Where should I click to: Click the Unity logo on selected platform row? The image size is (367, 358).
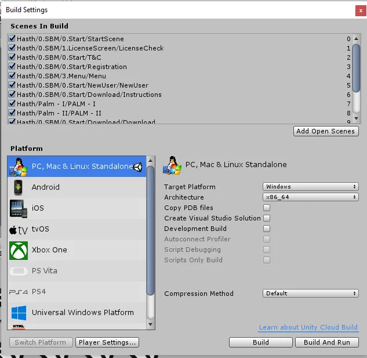137,167
